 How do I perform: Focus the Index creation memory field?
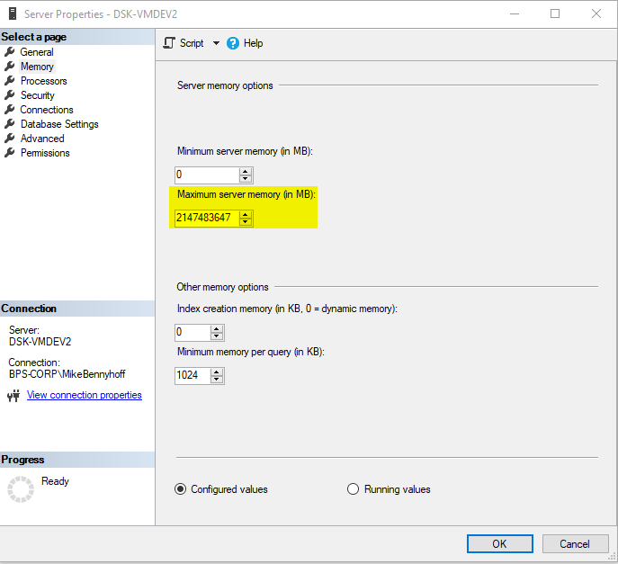click(193, 333)
